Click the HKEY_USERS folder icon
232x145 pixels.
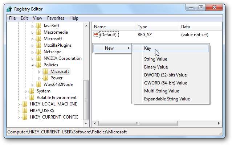tap(25, 111)
